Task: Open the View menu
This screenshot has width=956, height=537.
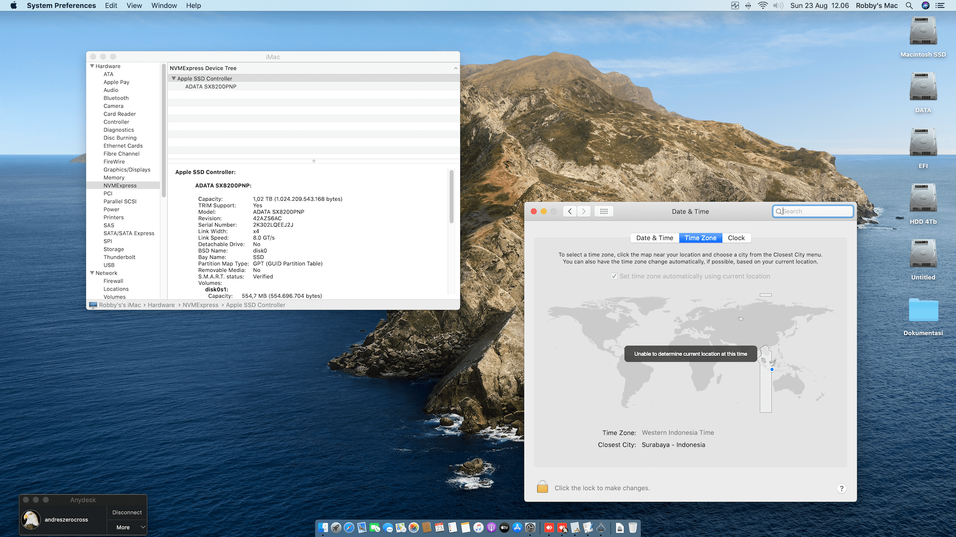Action: 134,5
